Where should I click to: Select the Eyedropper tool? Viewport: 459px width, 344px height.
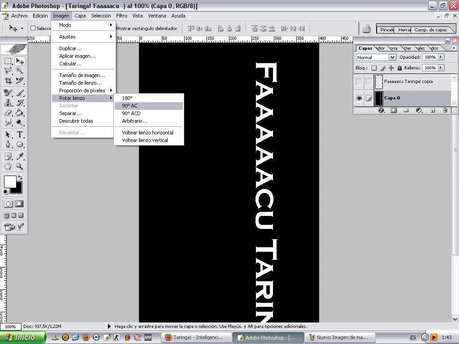pyautogui.click(x=20, y=156)
